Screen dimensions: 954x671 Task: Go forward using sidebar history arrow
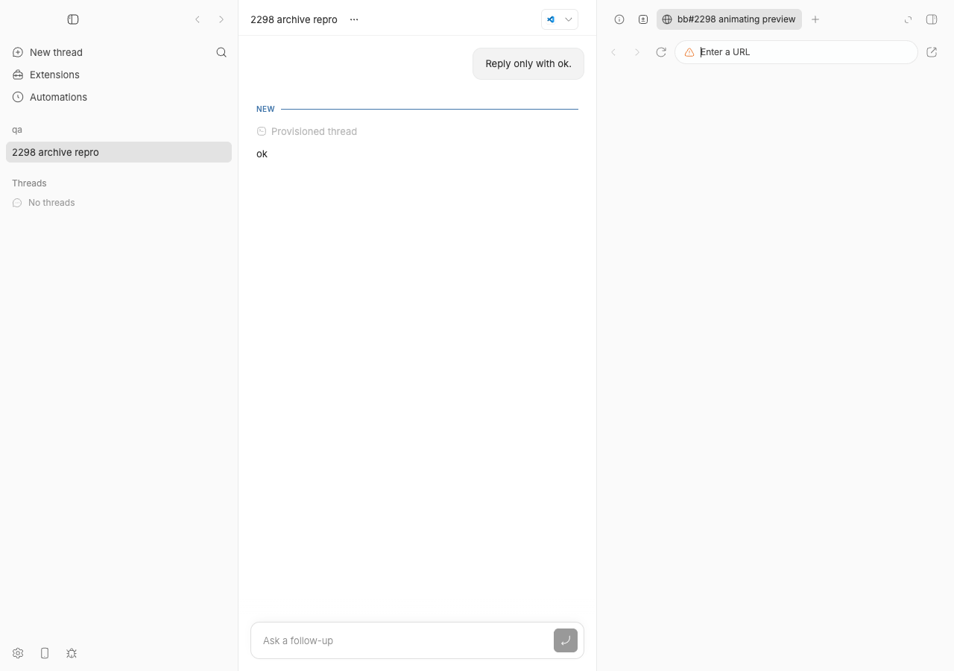tap(221, 19)
